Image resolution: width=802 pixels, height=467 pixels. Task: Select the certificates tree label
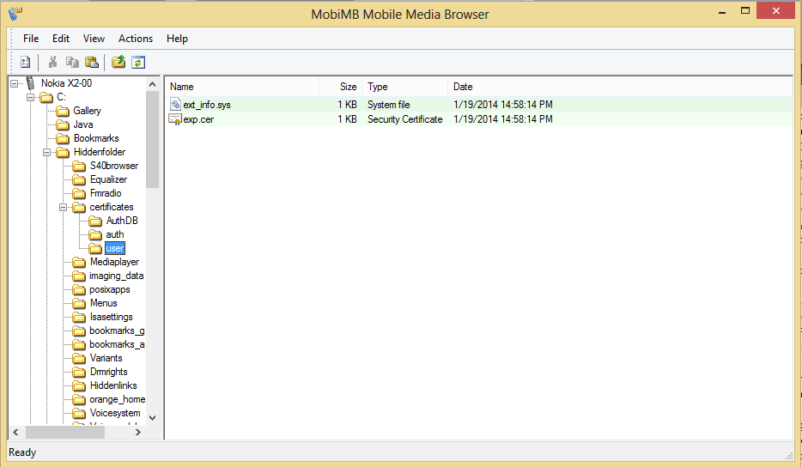point(112,207)
